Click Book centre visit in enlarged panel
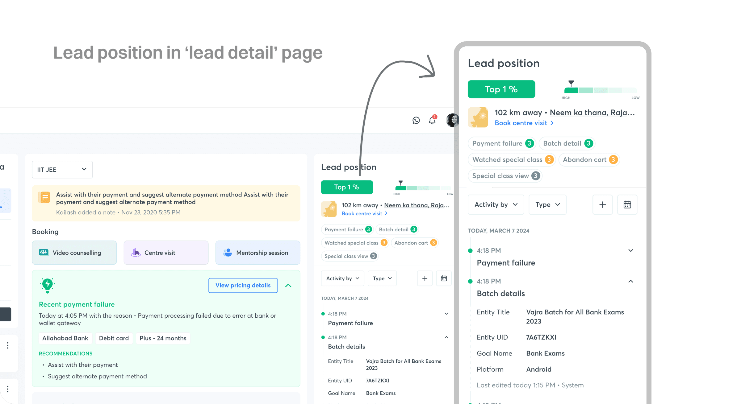This screenshot has width=741, height=404. (524, 123)
